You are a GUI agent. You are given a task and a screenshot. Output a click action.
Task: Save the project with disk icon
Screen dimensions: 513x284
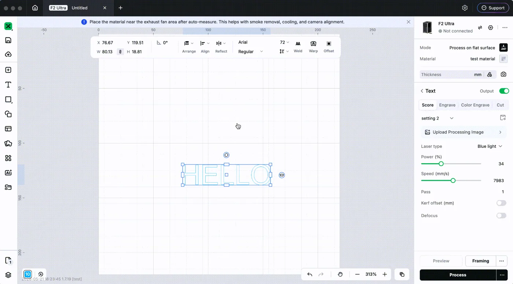pos(8,40)
